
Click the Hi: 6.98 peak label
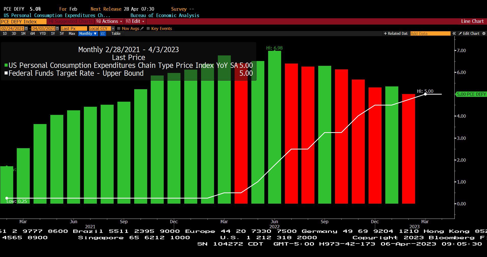tap(274, 48)
